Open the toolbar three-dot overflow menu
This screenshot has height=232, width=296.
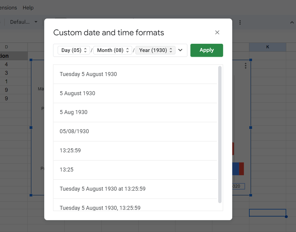(x=240, y=23)
